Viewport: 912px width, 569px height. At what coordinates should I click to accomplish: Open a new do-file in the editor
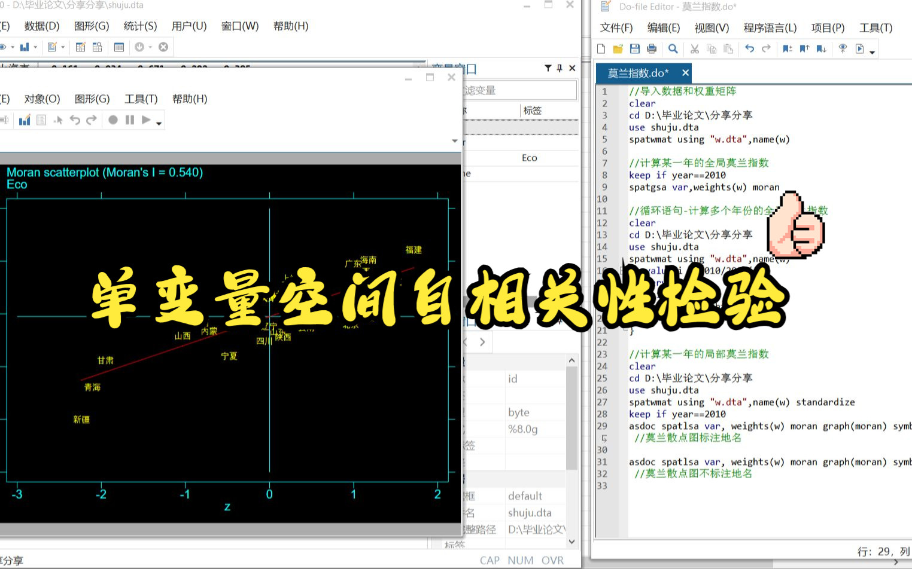[x=600, y=48]
